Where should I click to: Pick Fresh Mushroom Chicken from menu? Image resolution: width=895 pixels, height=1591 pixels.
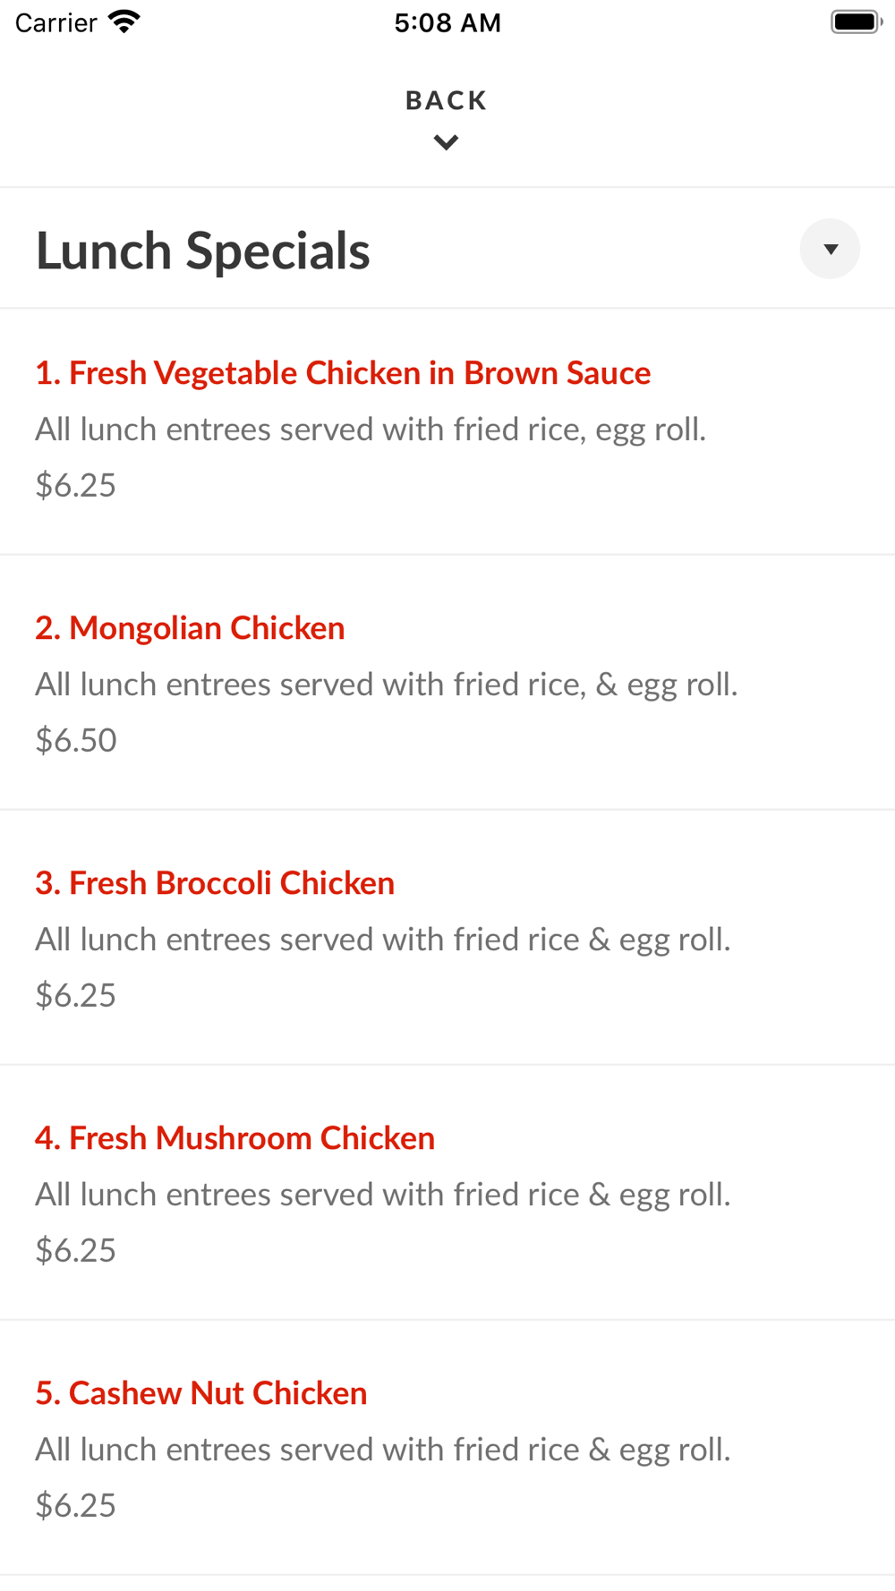click(x=235, y=1138)
